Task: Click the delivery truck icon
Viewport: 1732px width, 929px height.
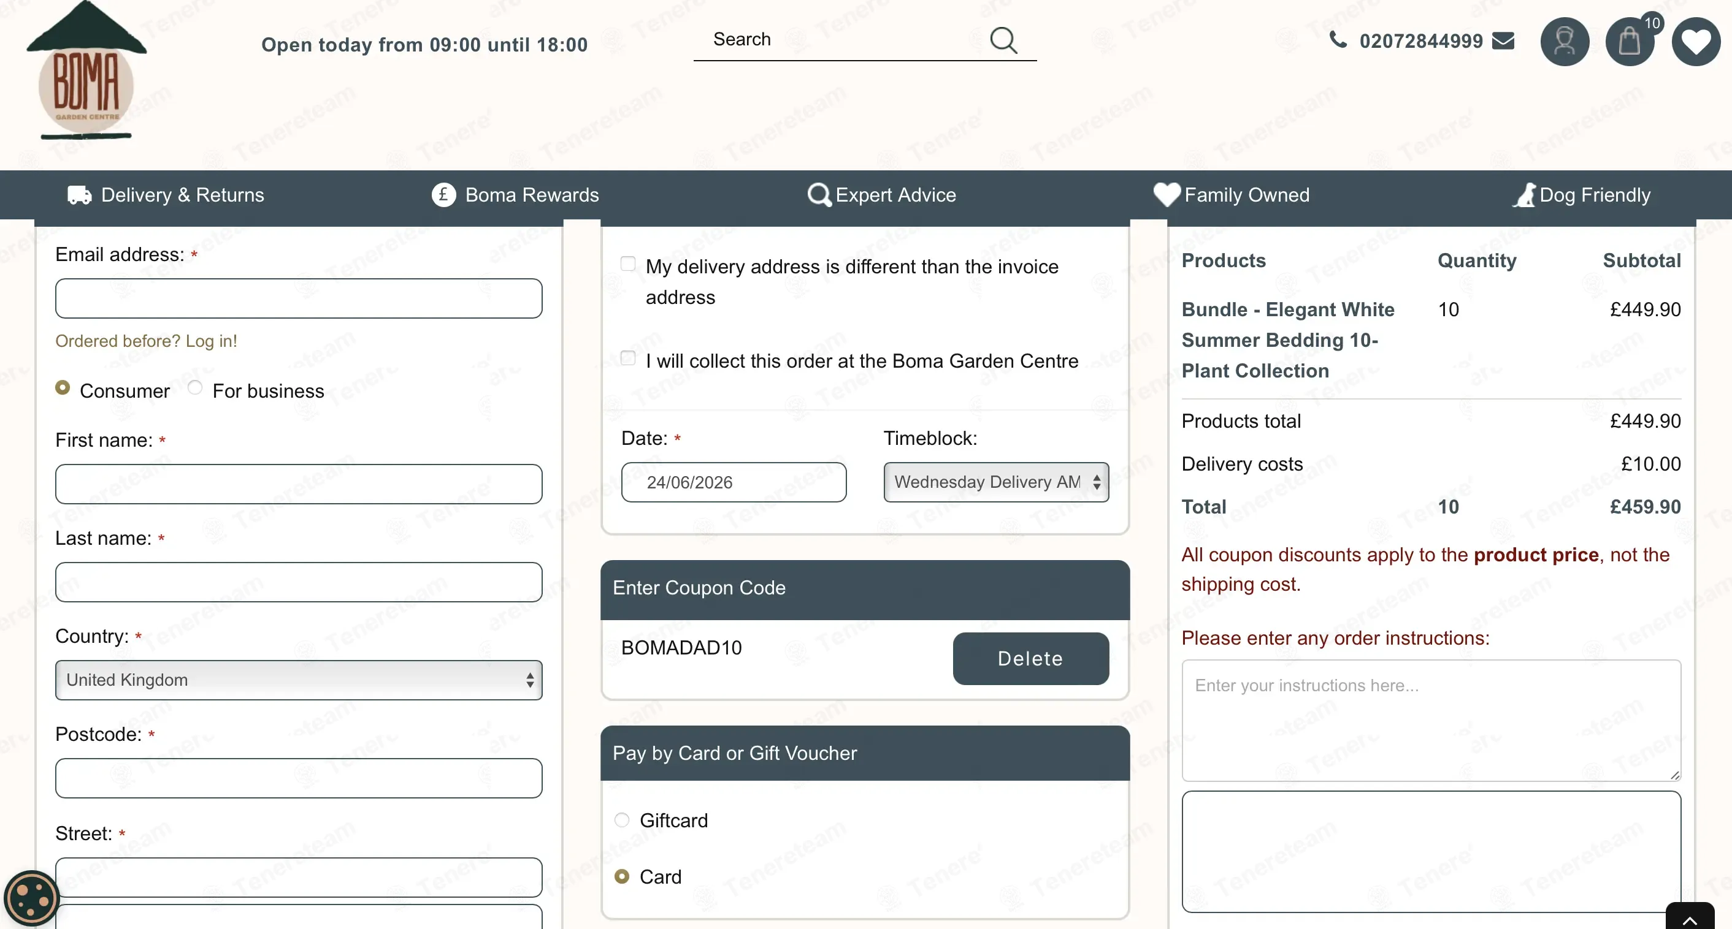Action: click(79, 195)
